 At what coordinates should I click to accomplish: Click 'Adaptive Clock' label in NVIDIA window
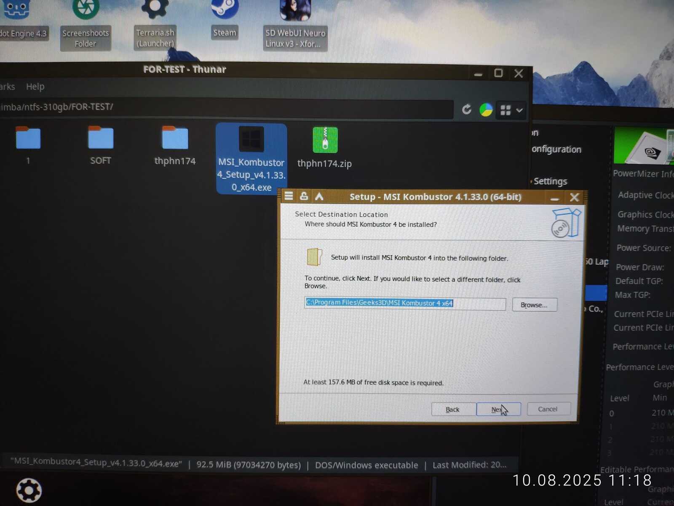[x=646, y=195]
